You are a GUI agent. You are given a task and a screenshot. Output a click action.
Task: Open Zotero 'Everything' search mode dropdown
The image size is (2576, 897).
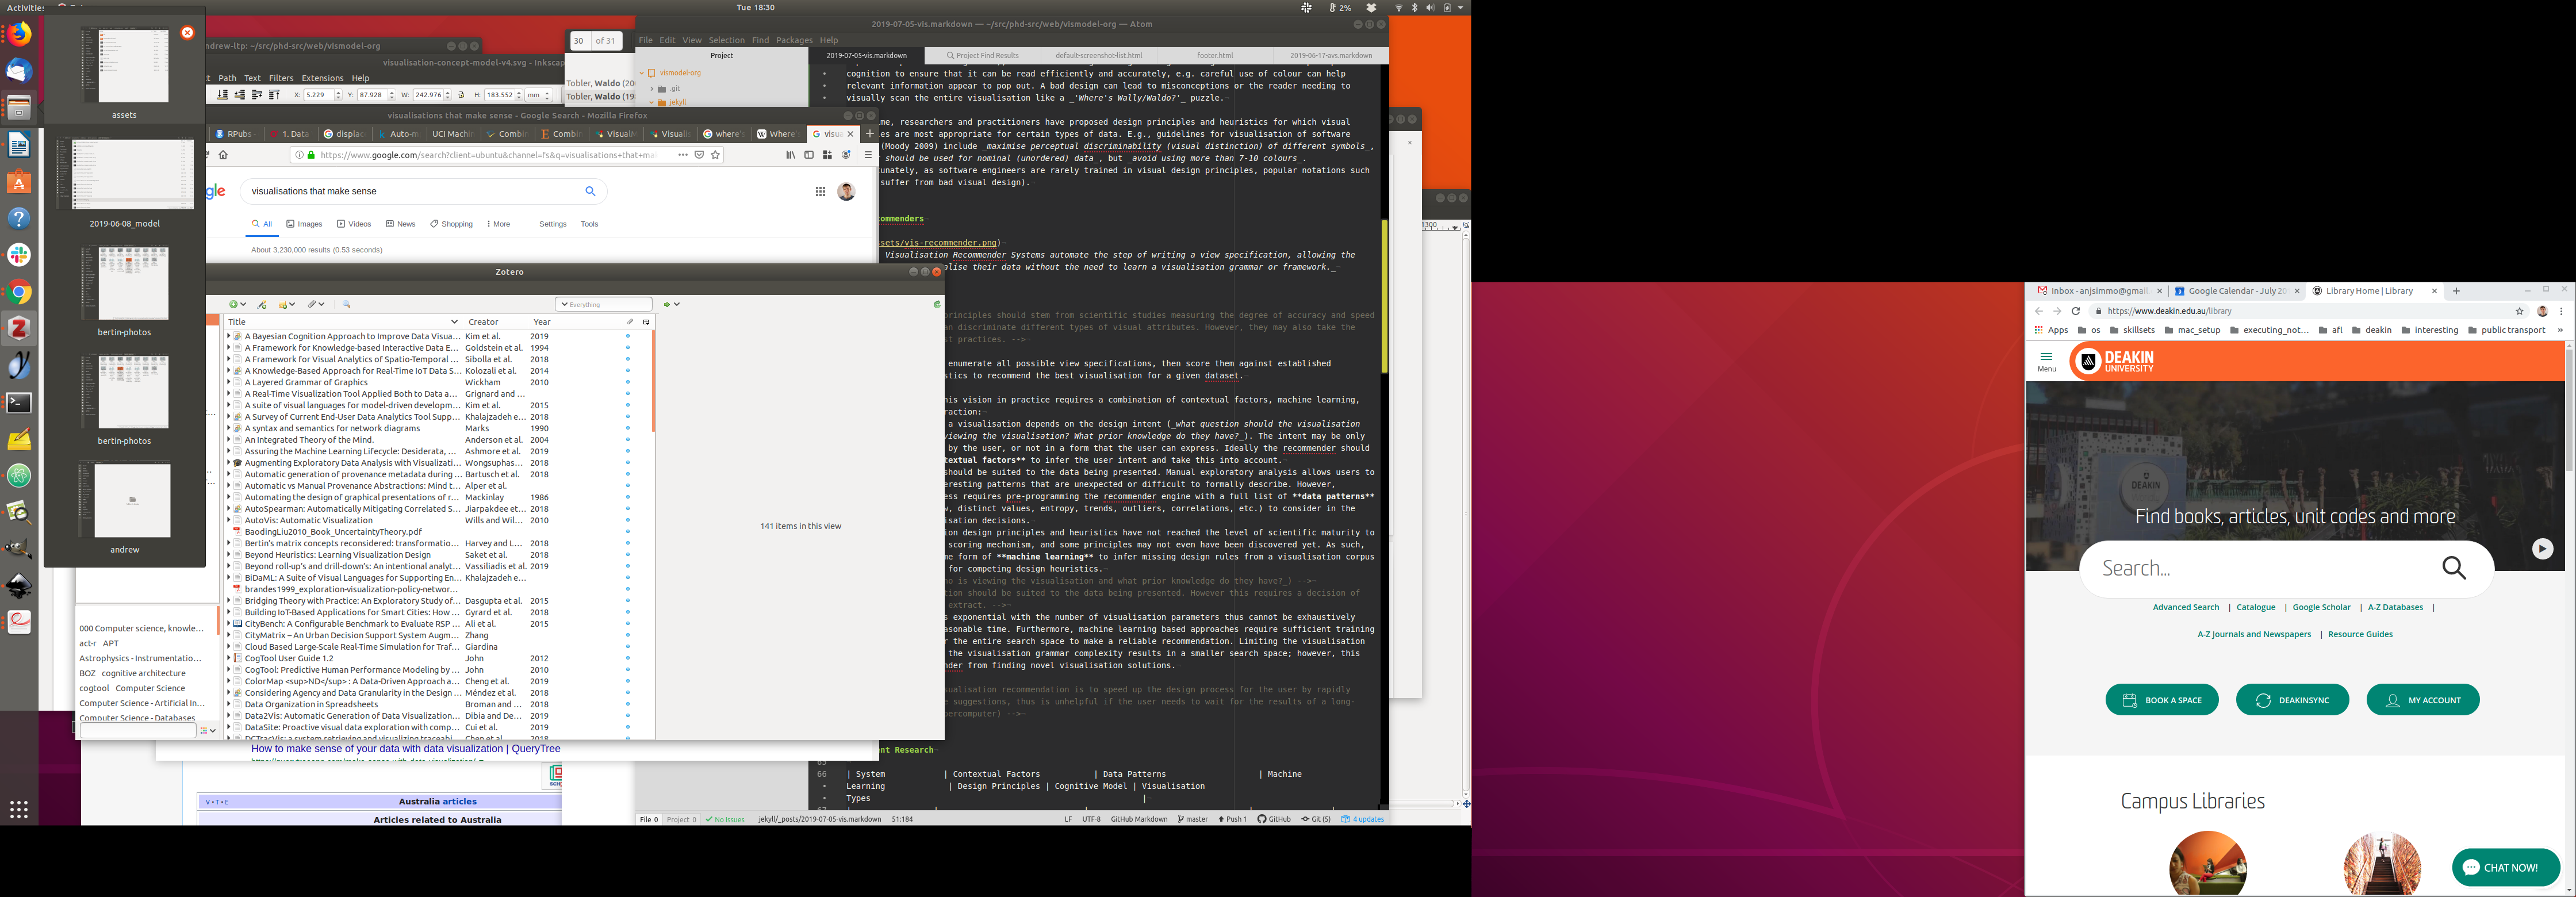(x=565, y=304)
